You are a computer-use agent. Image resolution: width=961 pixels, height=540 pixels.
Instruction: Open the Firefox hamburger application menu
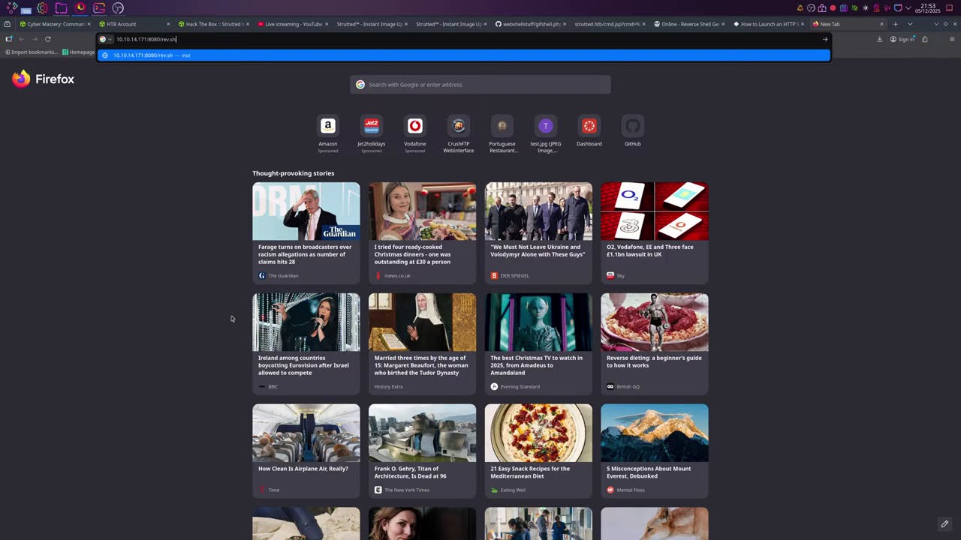952,39
